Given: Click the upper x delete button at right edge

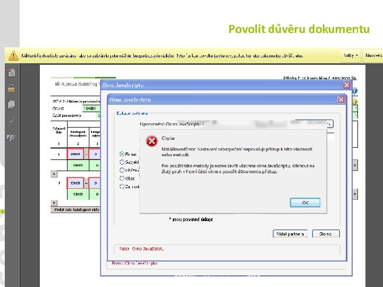Looking at the screenshot, I should pyautogui.click(x=355, y=165).
